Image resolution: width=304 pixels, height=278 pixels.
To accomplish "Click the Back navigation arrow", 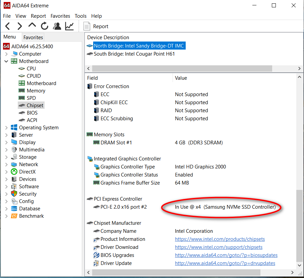I will point(8,26).
